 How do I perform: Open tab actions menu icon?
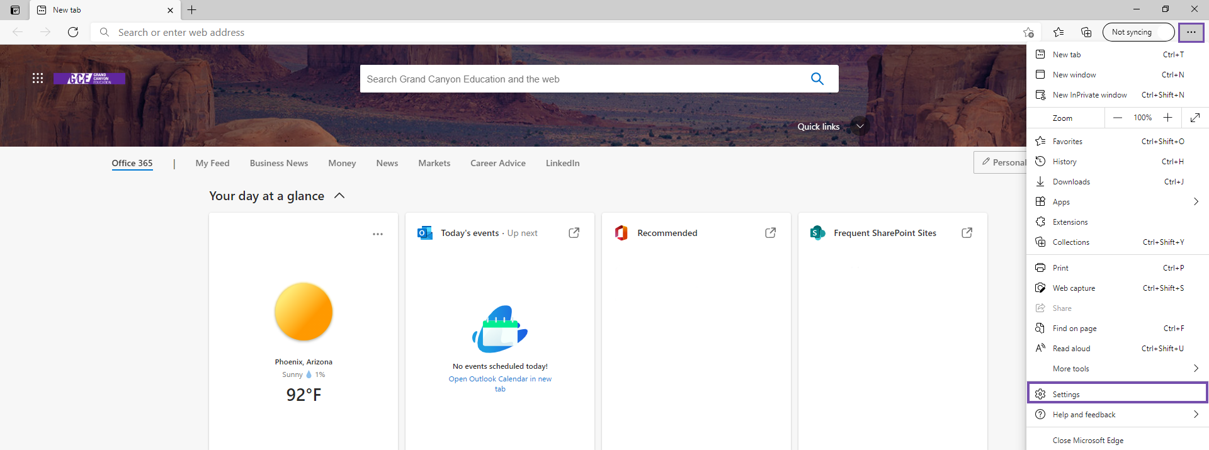(x=15, y=10)
